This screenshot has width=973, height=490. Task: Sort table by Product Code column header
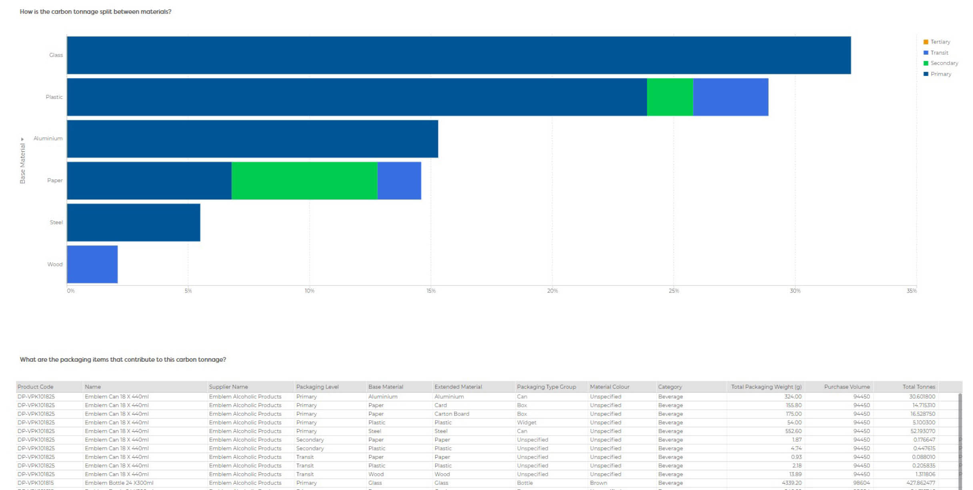36,386
